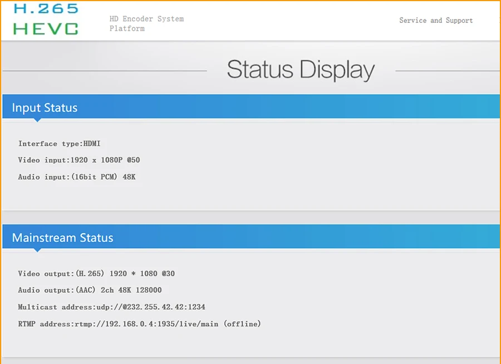Click the Audio output (AAC) 2ch 48K line
This screenshot has height=364, width=501.
[90, 290]
